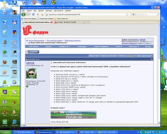Open the Инструменты menu

tap(59, 11)
